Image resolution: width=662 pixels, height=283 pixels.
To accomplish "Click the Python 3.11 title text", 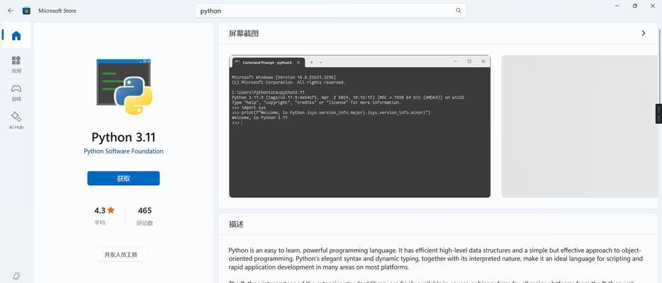I will click(x=123, y=137).
